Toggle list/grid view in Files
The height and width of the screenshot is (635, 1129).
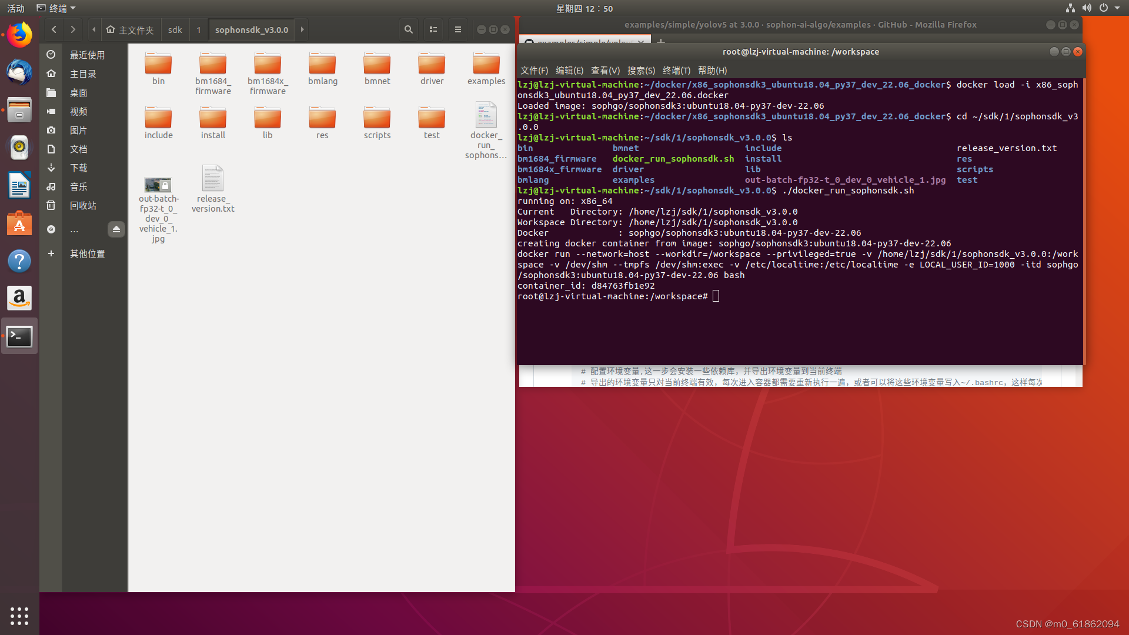(x=433, y=29)
